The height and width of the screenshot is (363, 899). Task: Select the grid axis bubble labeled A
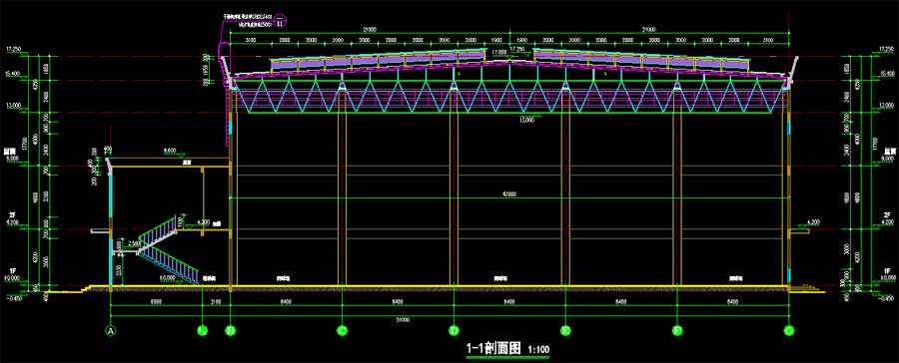pyautogui.click(x=111, y=330)
